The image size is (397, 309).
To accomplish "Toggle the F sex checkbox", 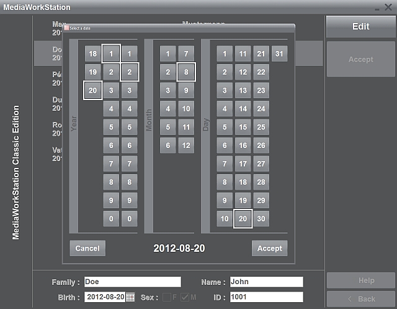I will [167, 297].
